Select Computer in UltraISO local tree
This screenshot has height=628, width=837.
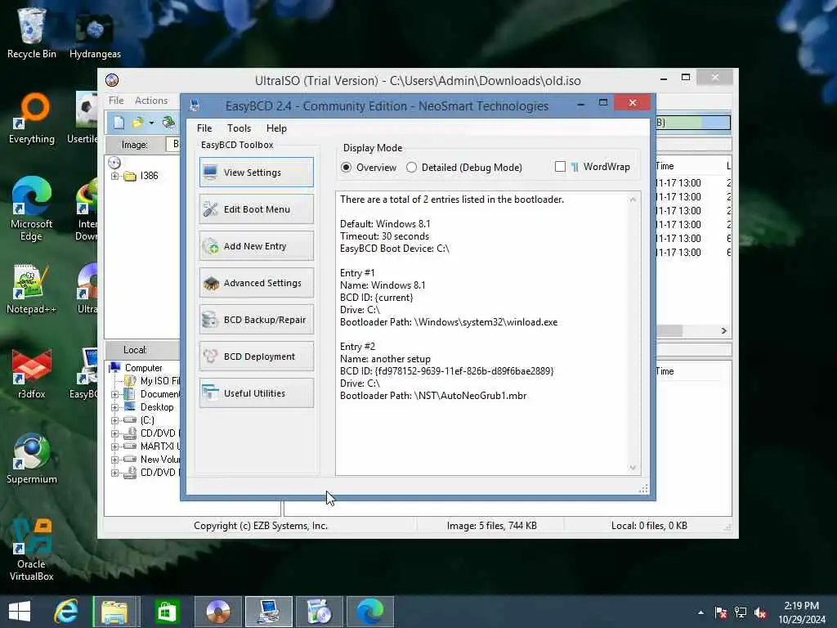tap(143, 368)
